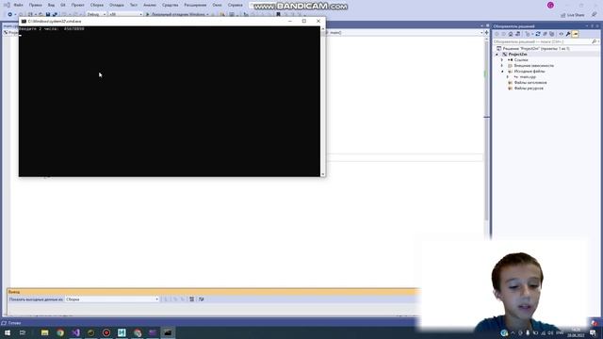603x339 pixels.
Task: Open the Windows Start menu
Action: pos(8,332)
